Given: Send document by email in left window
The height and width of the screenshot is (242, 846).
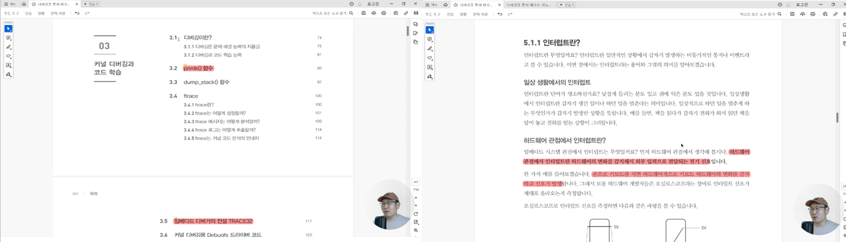Looking at the screenshot, I should [x=416, y=13].
